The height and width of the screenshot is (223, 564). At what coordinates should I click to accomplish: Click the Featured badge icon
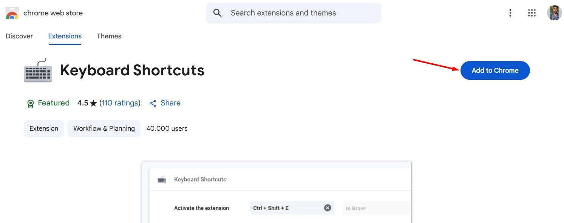pos(31,103)
